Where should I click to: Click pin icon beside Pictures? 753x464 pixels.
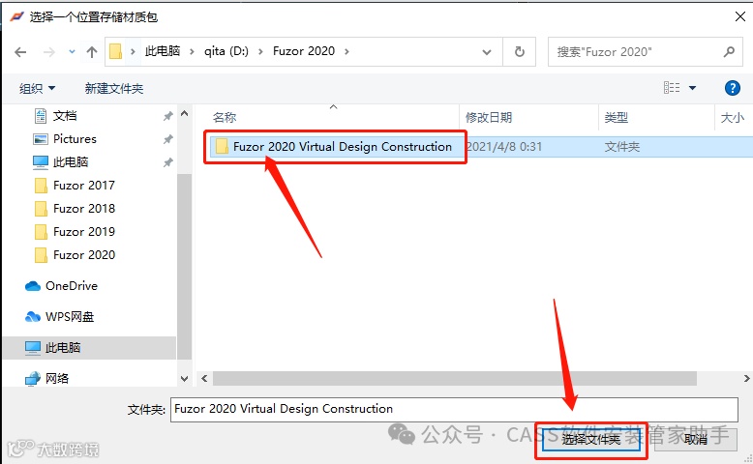coord(167,139)
